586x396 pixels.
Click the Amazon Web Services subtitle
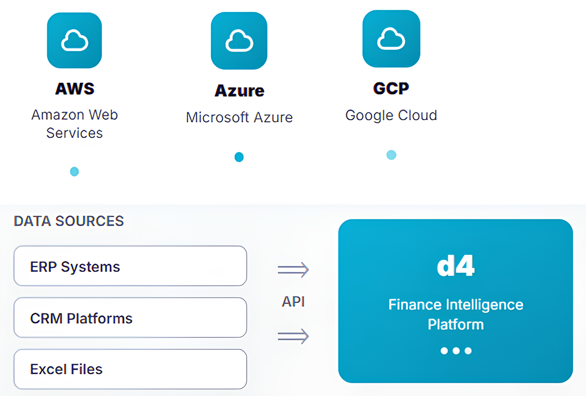point(74,124)
